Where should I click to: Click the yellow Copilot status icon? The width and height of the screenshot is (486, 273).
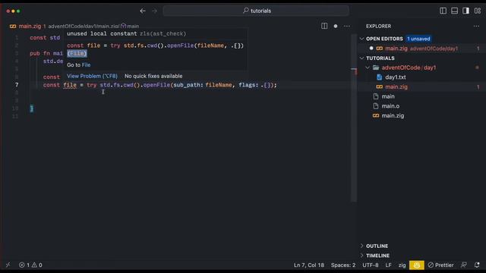click(x=417, y=265)
